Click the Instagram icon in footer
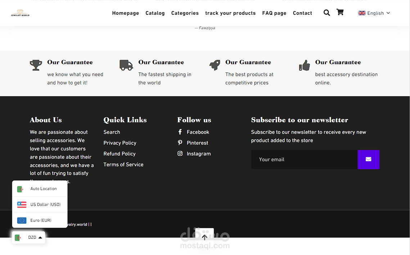This screenshot has width=410, height=255. 180,154
